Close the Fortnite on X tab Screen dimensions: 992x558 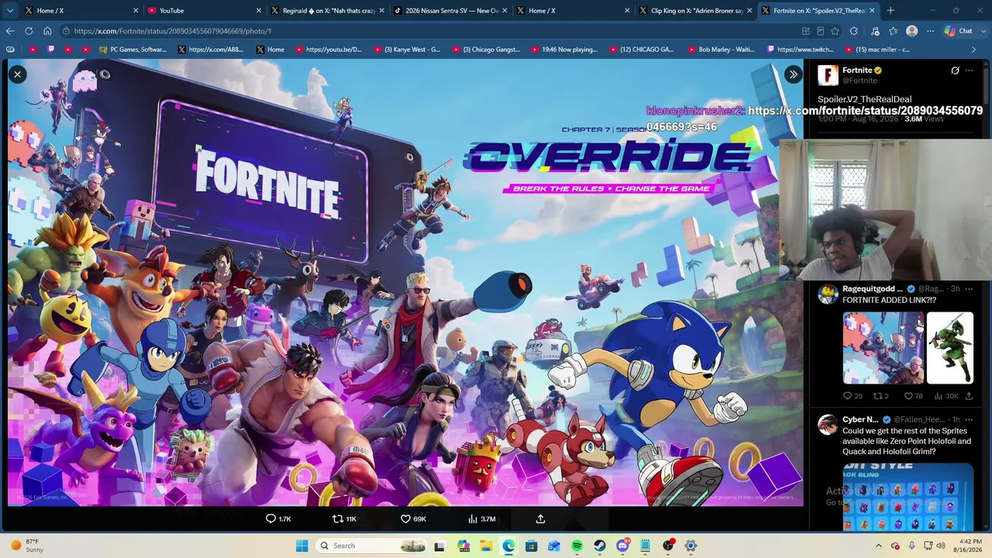click(872, 11)
